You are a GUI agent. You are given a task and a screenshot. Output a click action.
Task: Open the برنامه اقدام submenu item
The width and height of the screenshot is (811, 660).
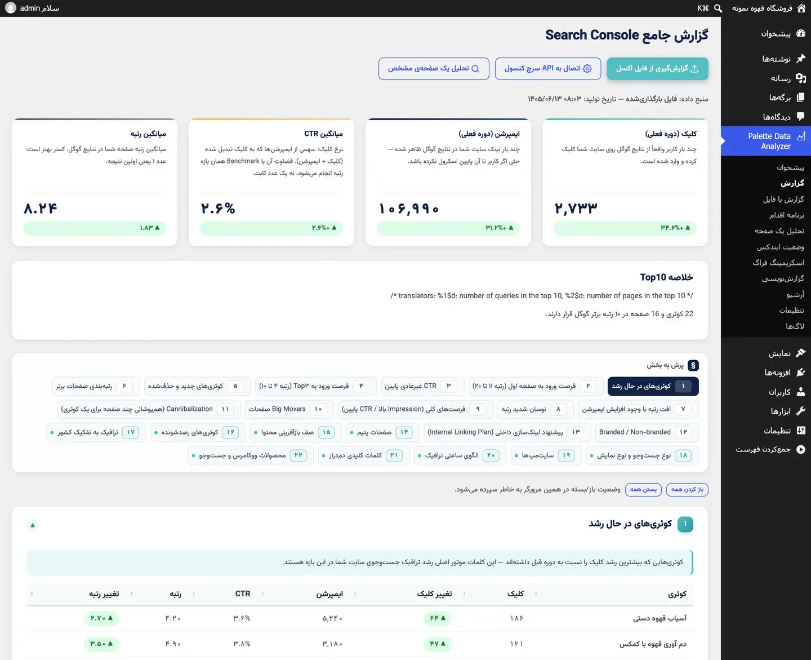787,215
